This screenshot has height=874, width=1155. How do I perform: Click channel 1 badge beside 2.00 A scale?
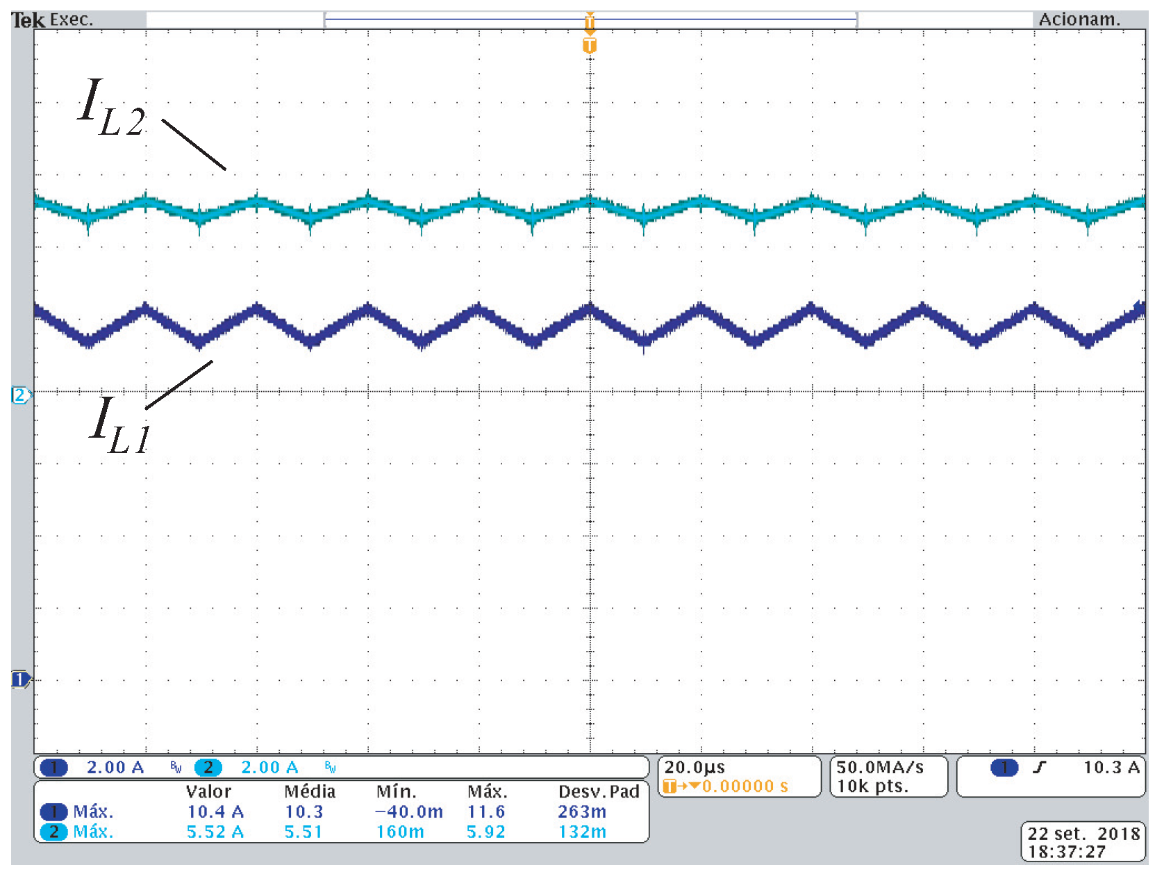[53, 768]
